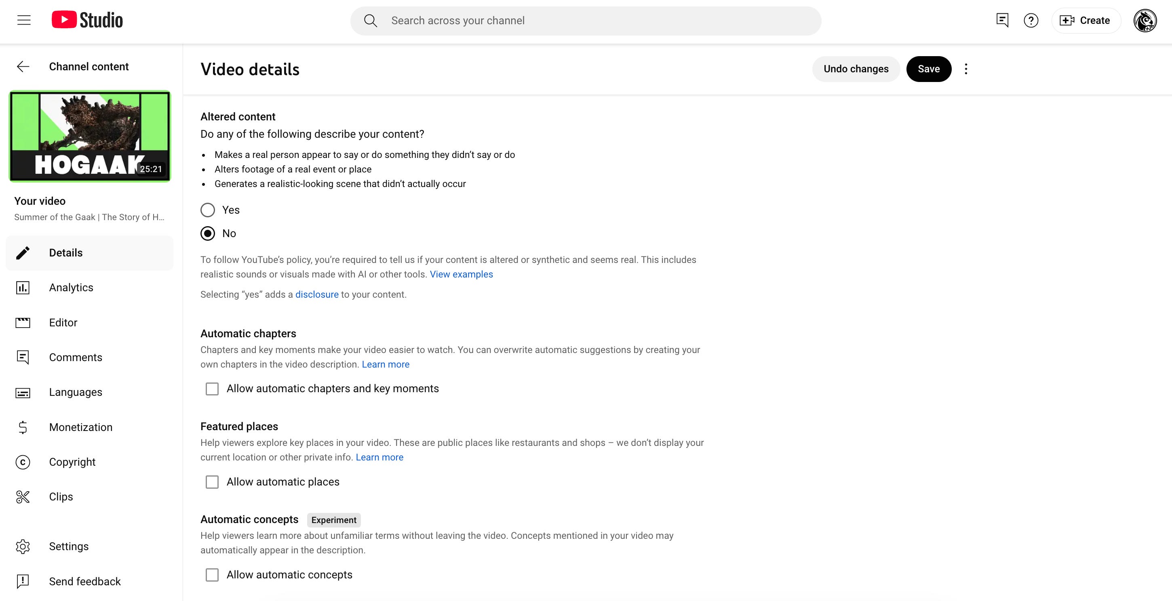Open Learn more under Featured places
1172x601 pixels.
click(x=379, y=457)
